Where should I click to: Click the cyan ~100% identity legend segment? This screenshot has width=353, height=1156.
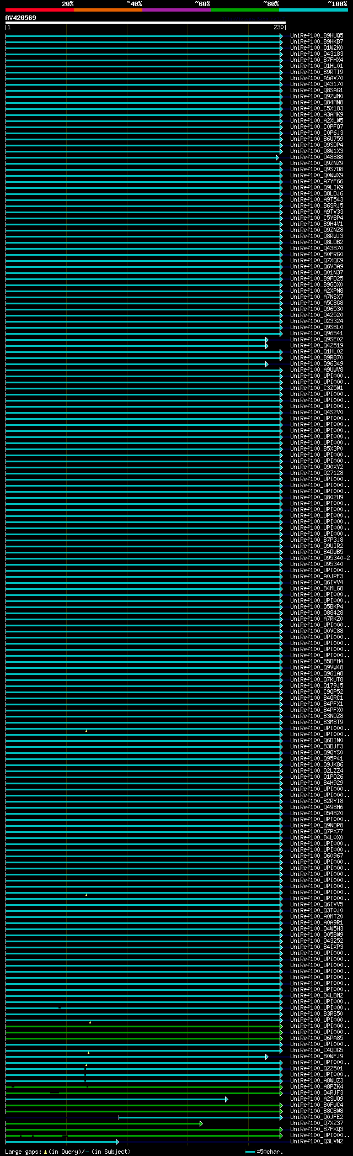(x=313, y=10)
